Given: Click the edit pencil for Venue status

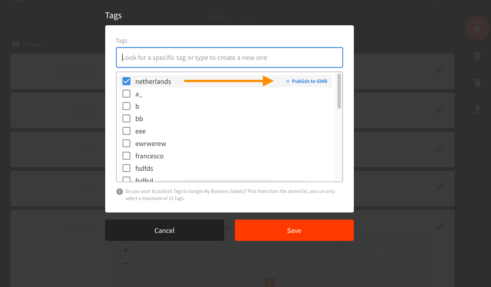Looking at the screenshot, I should [440, 70].
